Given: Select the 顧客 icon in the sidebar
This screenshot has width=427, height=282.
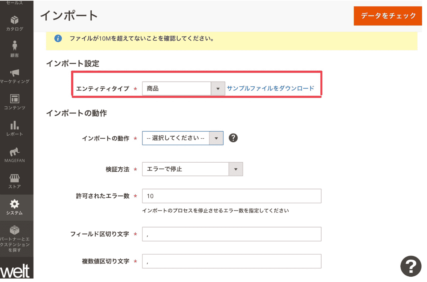Looking at the screenshot, I should [15, 49].
